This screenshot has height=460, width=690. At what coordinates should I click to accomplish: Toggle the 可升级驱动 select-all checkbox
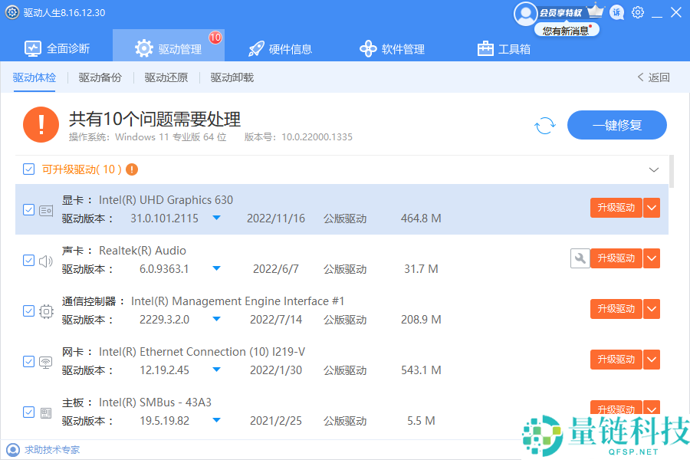(x=28, y=169)
